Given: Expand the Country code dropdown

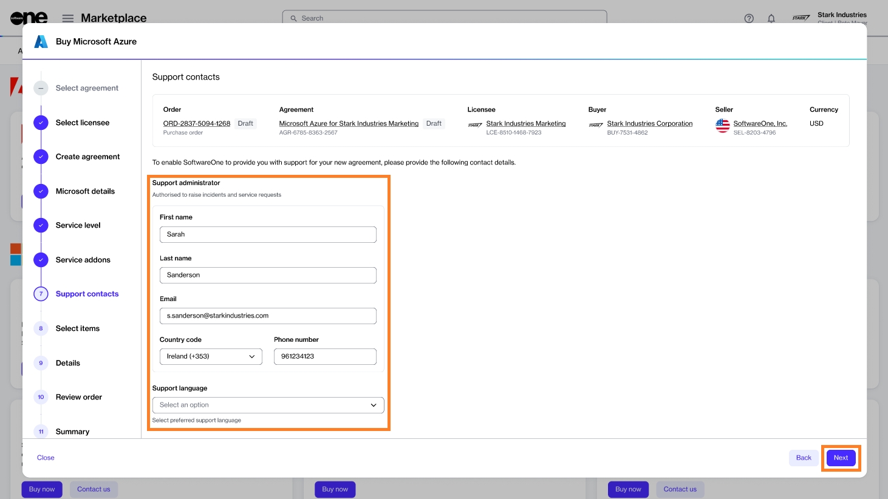Looking at the screenshot, I should (x=211, y=356).
